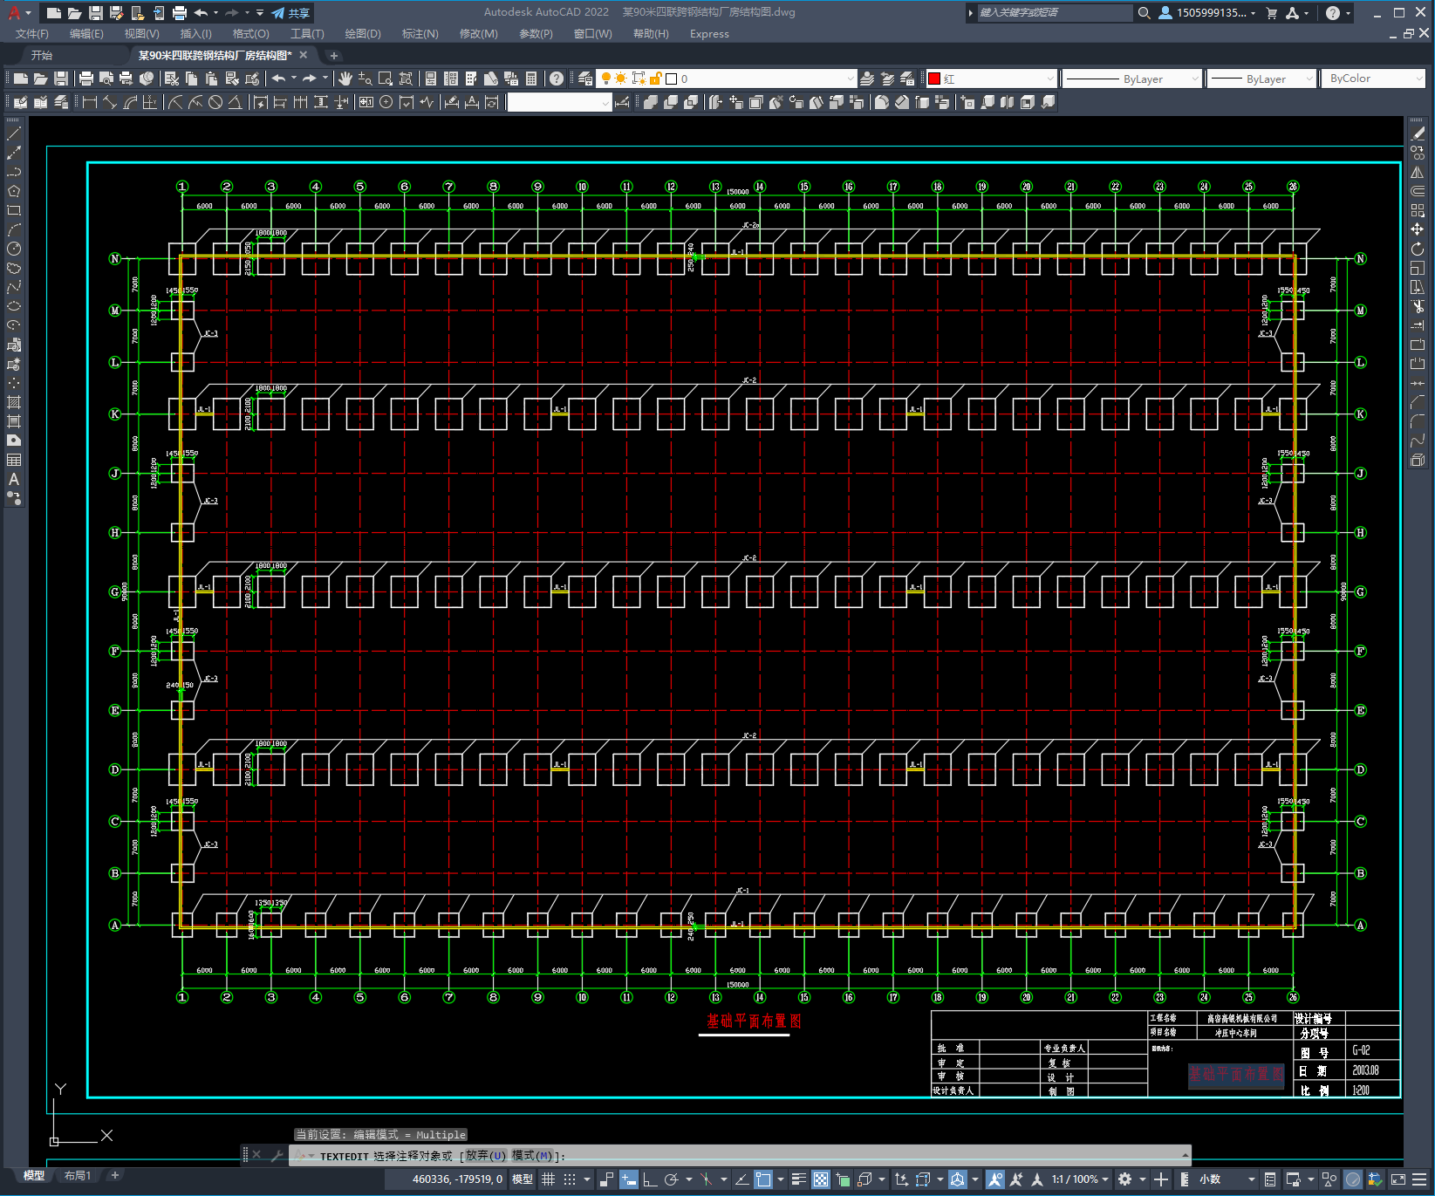Click the keyword search input field
Viewport: 1435px width, 1196px height.
coord(1054,13)
